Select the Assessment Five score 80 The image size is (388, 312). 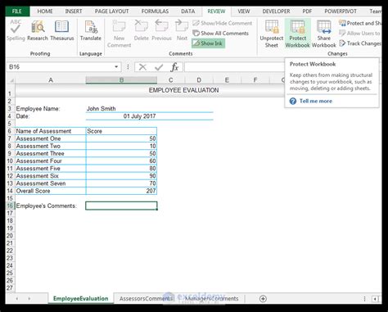[121, 169]
